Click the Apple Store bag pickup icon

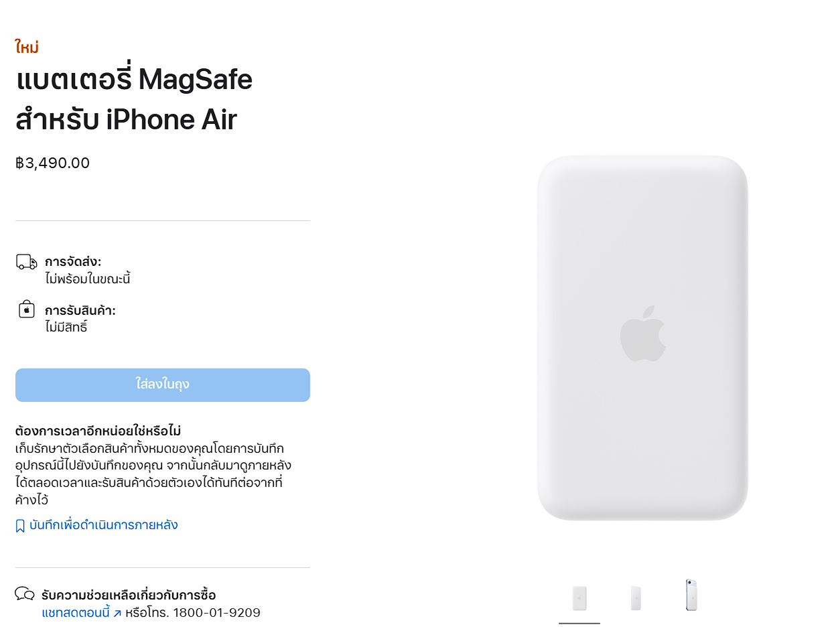[26, 310]
